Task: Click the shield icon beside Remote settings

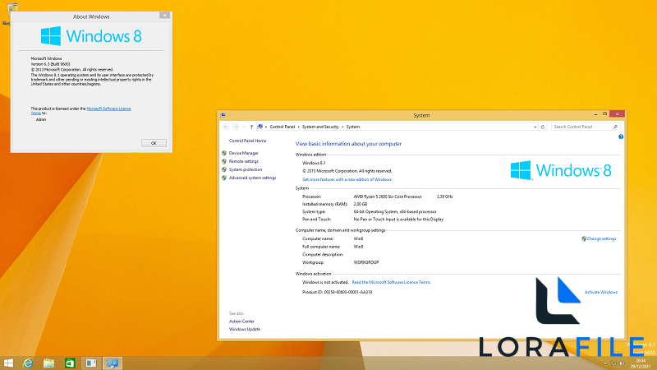Action: tap(224, 161)
